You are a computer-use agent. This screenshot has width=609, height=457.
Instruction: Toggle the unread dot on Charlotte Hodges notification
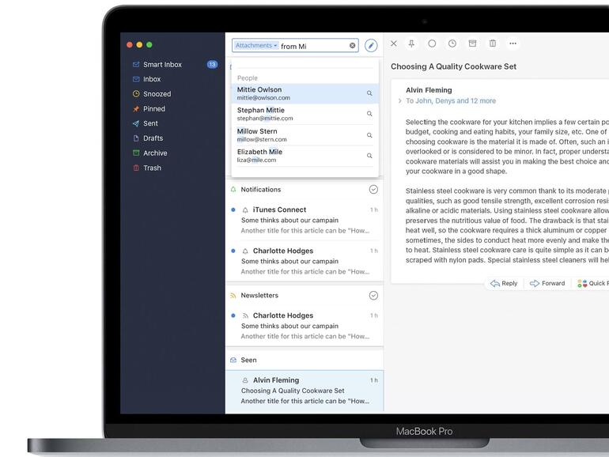point(233,251)
